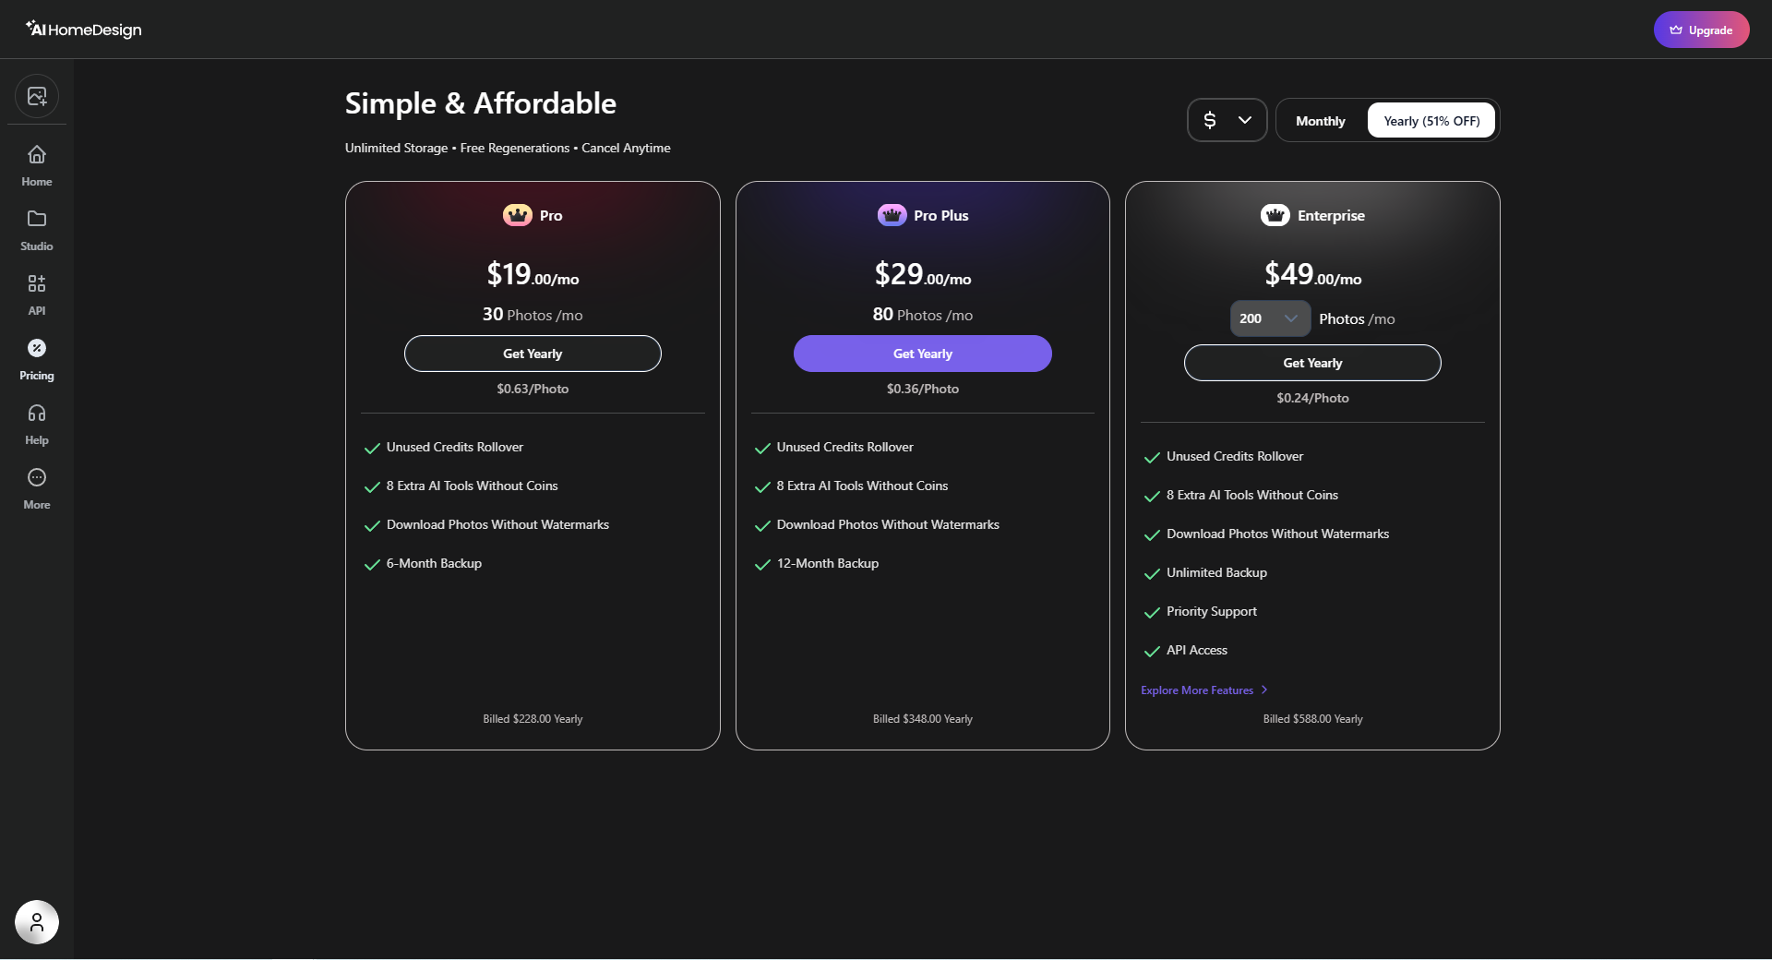This screenshot has height=960, width=1772.
Task: Open the new image upload icon
Action: click(x=37, y=96)
